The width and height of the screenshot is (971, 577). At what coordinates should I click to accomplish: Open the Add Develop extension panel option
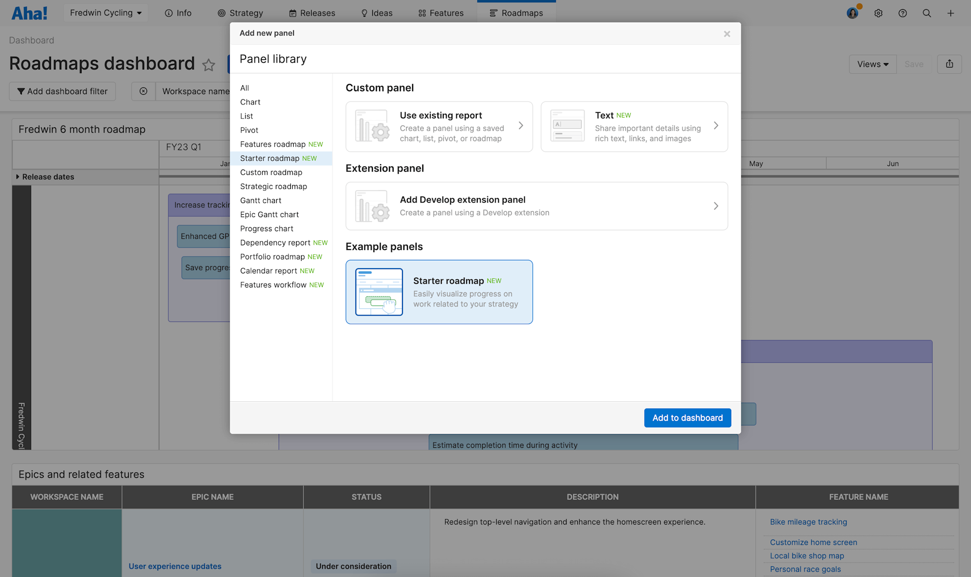tap(536, 206)
